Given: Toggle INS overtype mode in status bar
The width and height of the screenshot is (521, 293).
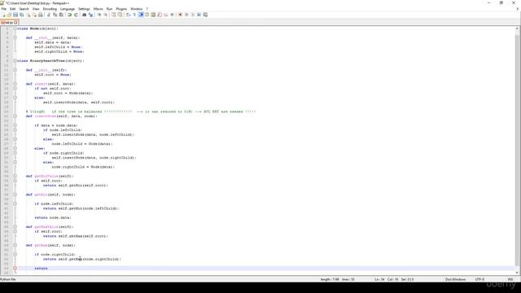Looking at the screenshot, I should point(510,279).
